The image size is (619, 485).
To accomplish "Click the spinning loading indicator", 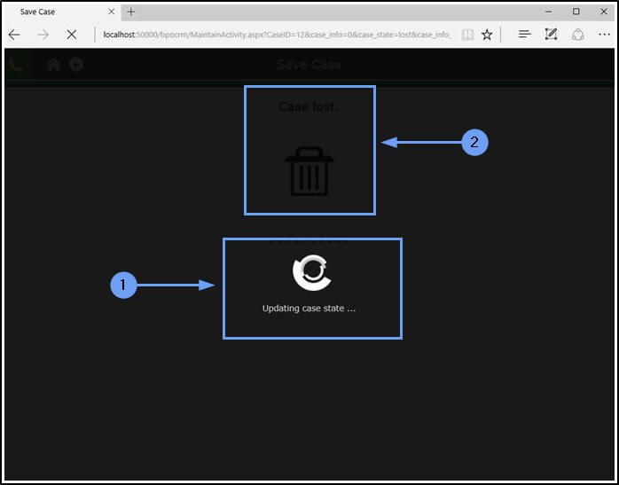I will [312, 272].
